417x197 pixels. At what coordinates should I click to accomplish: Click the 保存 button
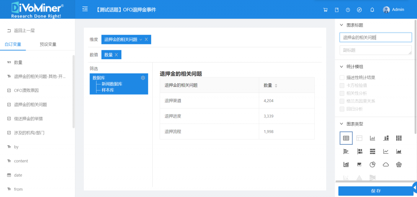pyautogui.click(x=375, y=191)
